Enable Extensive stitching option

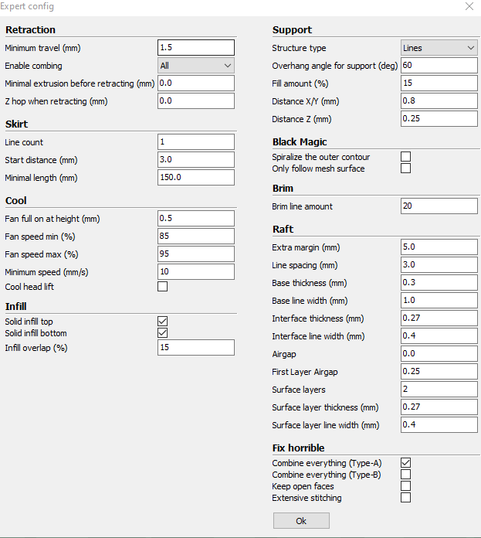(x=406, y=498)
